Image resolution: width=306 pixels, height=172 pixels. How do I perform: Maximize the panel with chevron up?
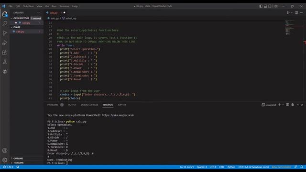(298, 105)
